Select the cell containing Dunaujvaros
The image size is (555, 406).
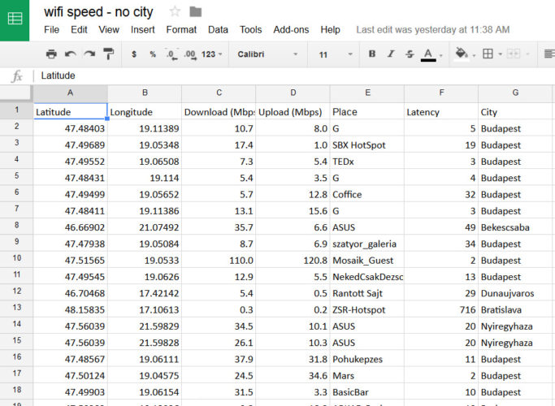click(515, 293)
